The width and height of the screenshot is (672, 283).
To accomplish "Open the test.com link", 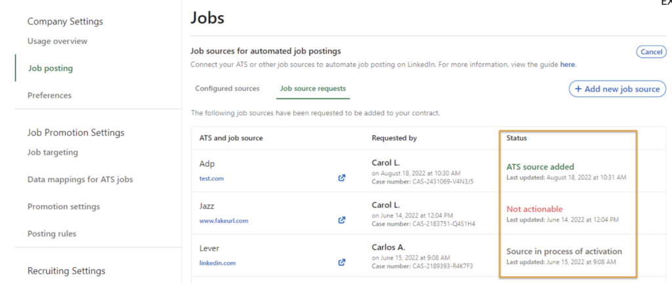I will point(213,178).
